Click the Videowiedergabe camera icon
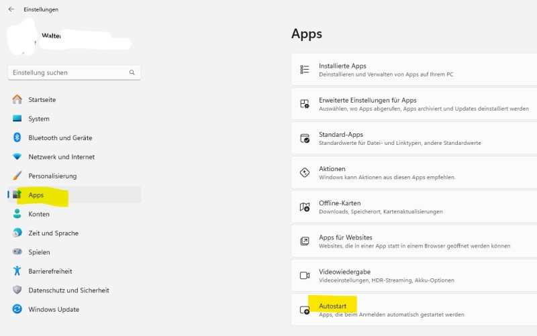 pos(305,276)
